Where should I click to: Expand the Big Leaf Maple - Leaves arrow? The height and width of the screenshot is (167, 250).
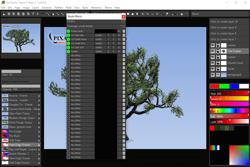pos(39,150)
